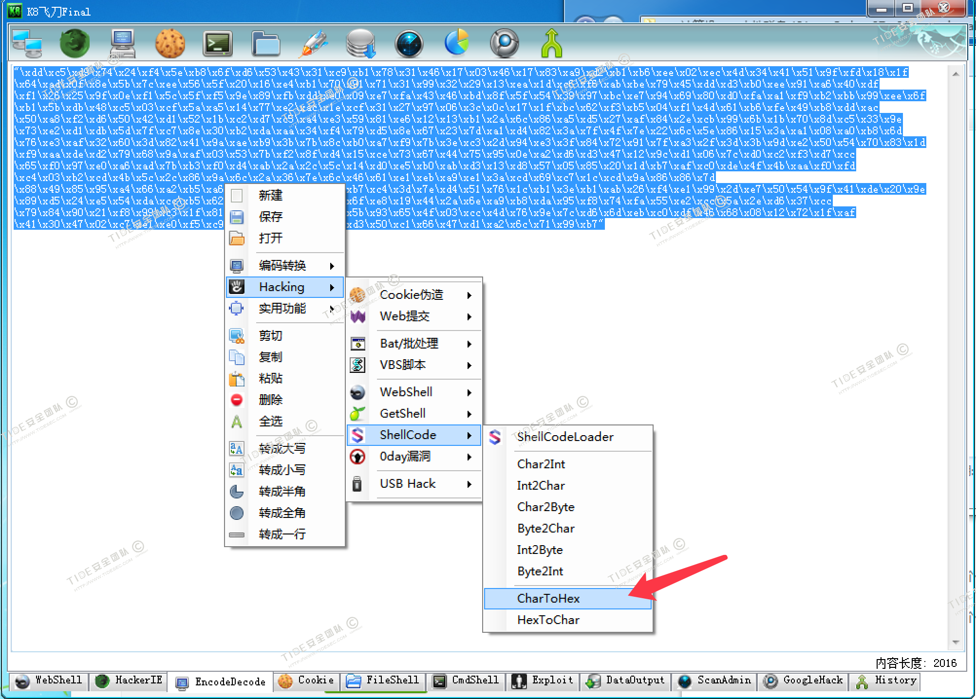
Task: Open the terminal console toolbar icon
Action: pos(217,43)
